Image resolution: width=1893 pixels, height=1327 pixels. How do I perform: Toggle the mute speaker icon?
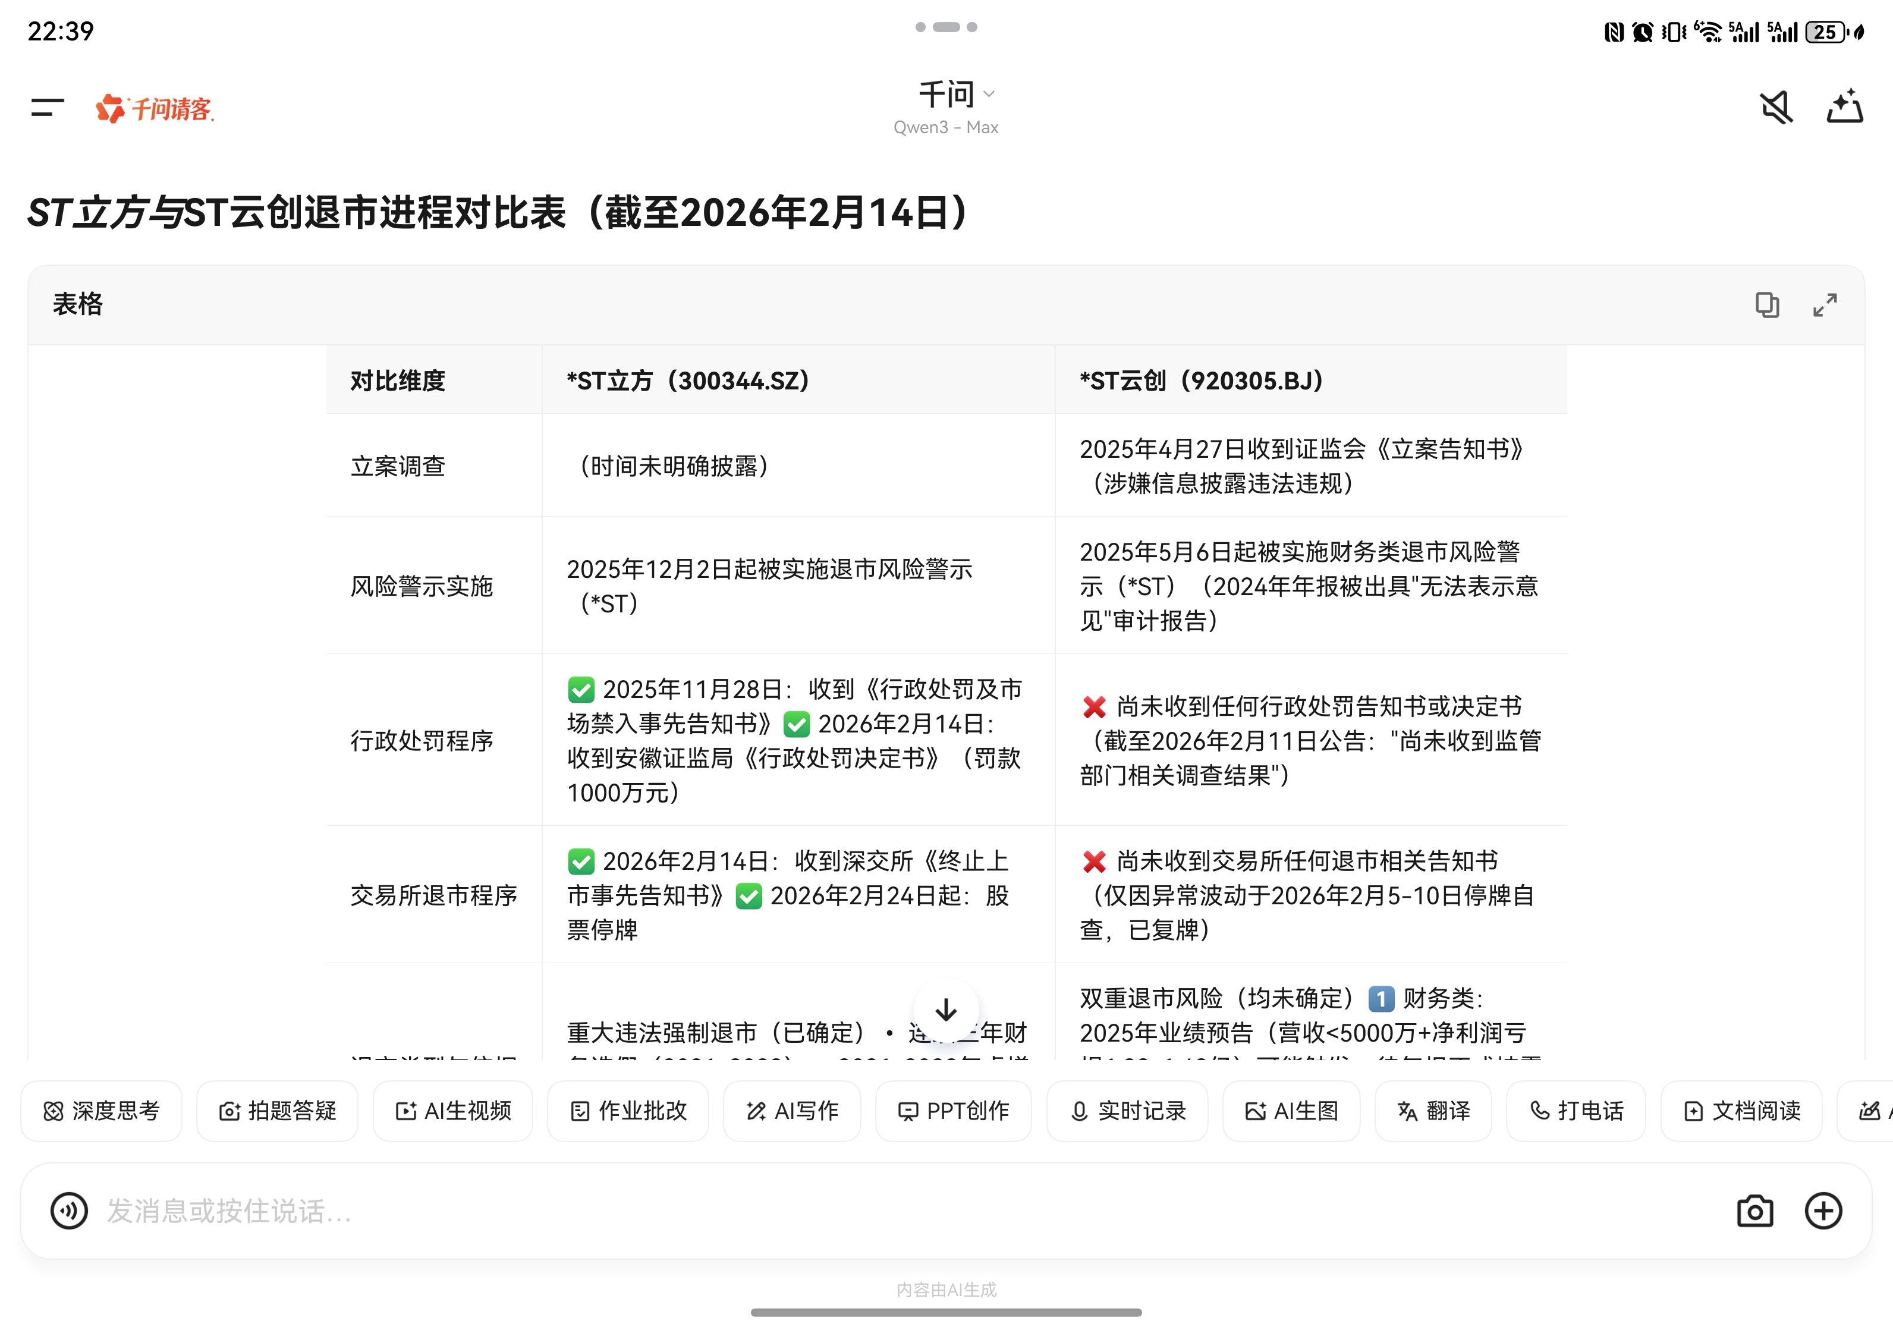point(1775,107)
